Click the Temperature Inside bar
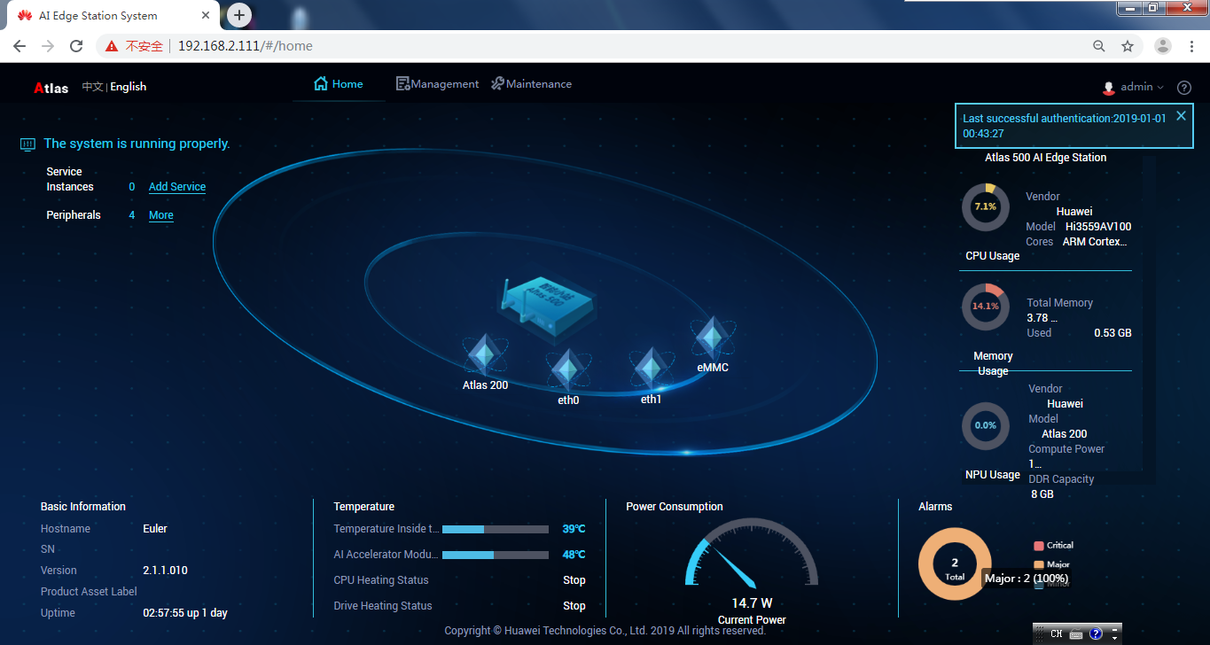 click(496, 529)
